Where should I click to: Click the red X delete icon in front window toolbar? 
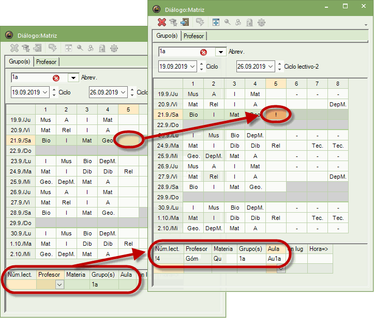coord(162,22)
